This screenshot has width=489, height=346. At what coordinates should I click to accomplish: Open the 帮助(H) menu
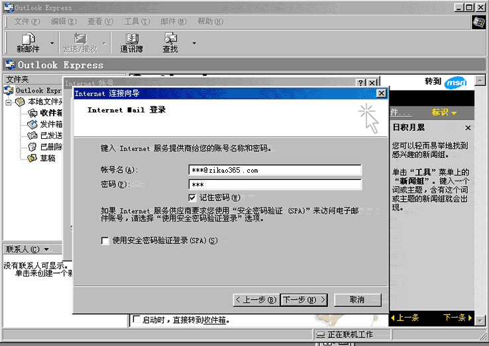(210, 21)
